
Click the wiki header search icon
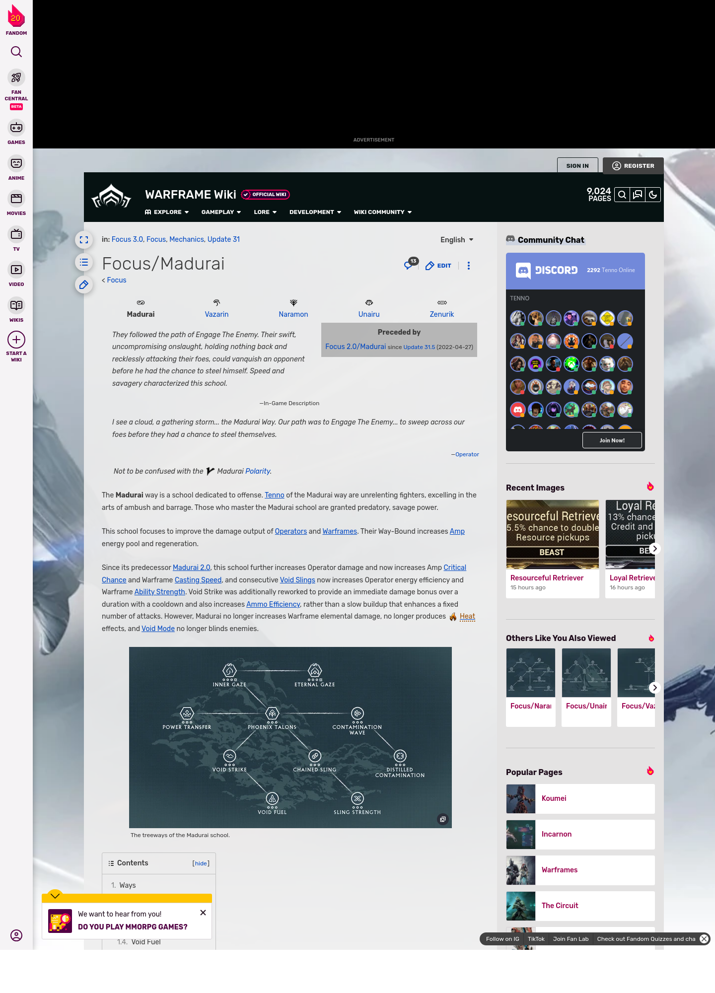[x=622, y=195]
